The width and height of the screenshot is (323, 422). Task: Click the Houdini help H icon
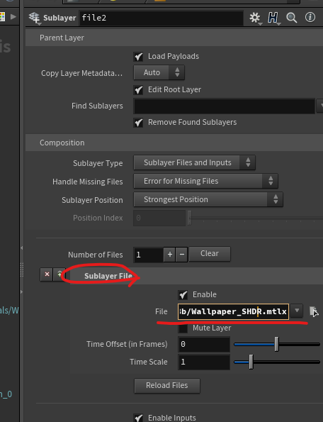tap(273, 18)
